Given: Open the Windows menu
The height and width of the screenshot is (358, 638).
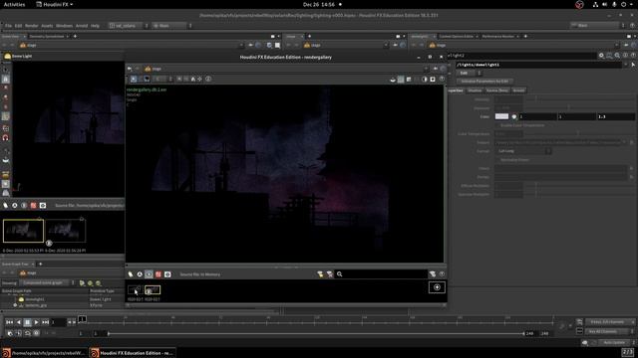Looking at the screenshot, I should pyautogui.click(x=64, y=26).
